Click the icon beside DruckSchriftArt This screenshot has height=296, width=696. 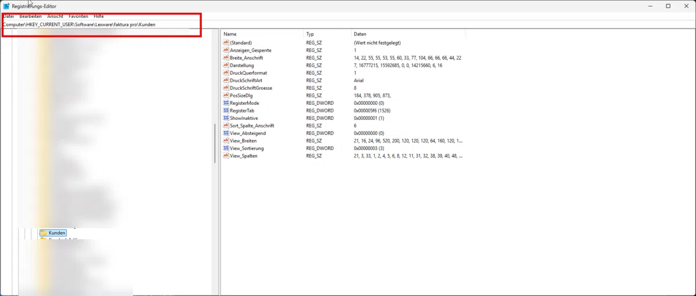(226, 81)
